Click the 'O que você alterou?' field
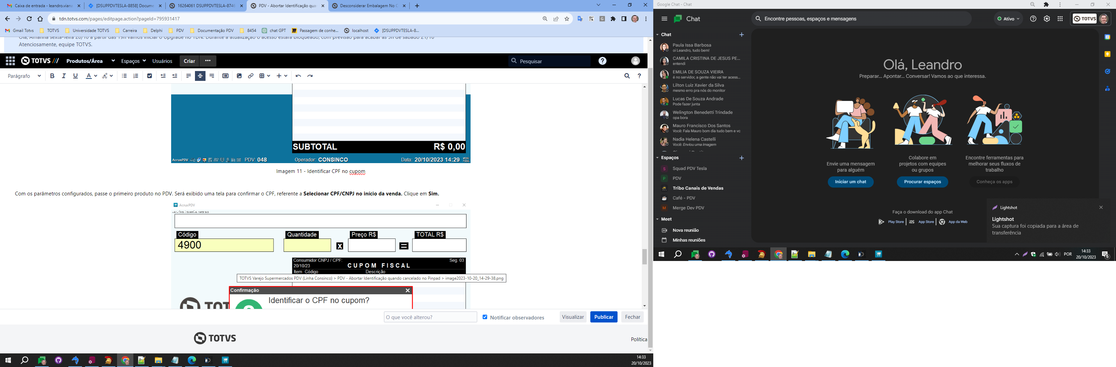This screenshot has height=367, width=1116. 430,317
